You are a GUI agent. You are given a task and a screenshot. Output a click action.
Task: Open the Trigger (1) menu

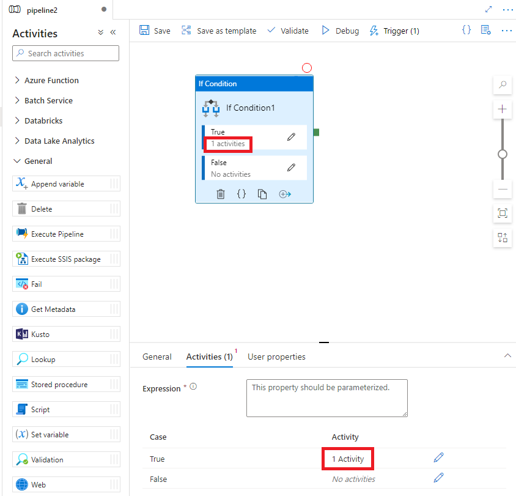coord(394,31)
